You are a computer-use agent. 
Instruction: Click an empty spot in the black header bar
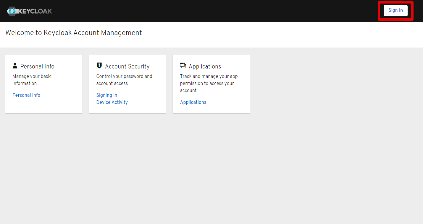tap(207, 11)
